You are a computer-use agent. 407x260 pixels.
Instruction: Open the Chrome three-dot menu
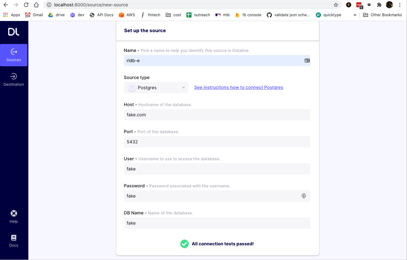click(400, 5)
